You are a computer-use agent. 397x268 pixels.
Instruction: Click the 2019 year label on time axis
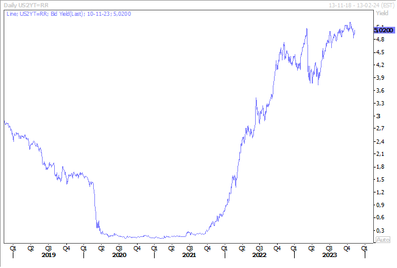[x=49, y=255]
